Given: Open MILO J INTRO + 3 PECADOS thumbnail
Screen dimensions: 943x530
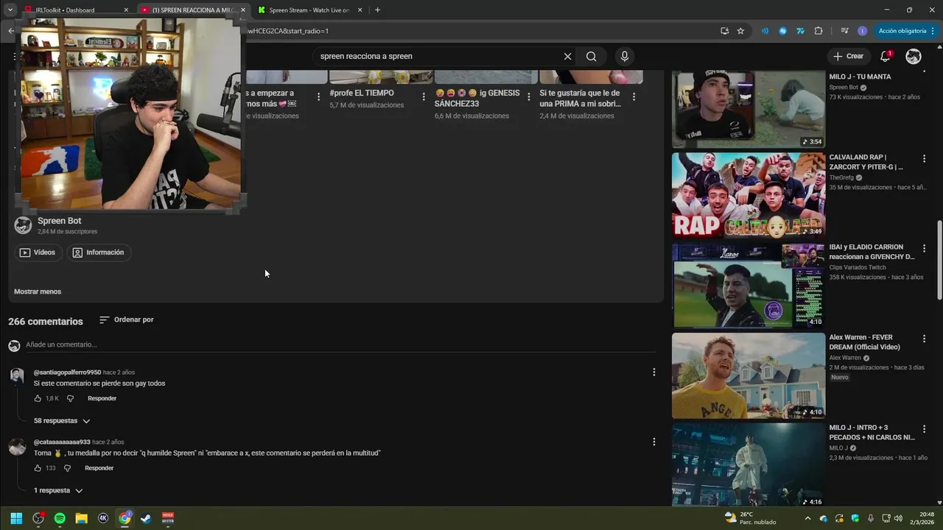Looking at the screenshot, I should click(x=748, y=465).
